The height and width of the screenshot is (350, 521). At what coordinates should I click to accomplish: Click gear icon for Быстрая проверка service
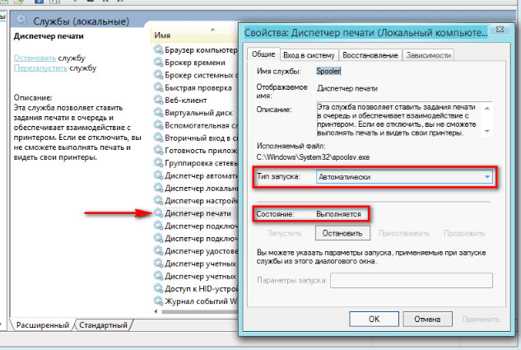tap(159, 88)
